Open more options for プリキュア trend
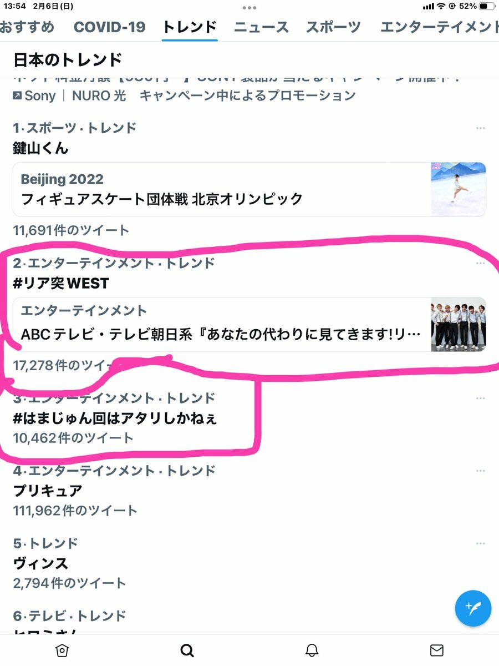 [480, 471]
